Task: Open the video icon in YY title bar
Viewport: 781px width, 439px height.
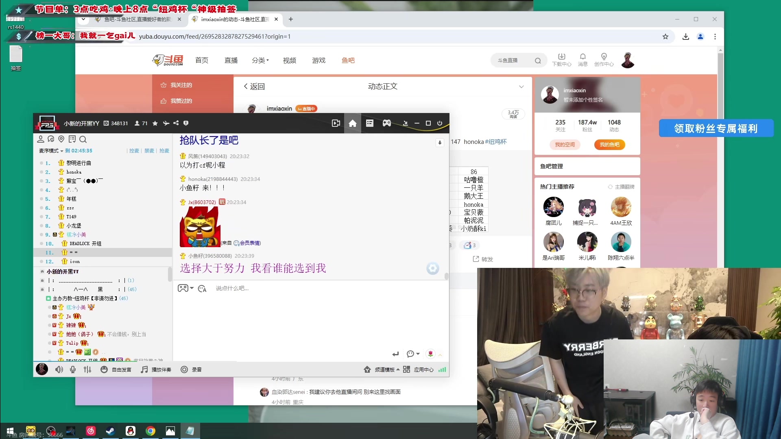Action: pos(336,123)
